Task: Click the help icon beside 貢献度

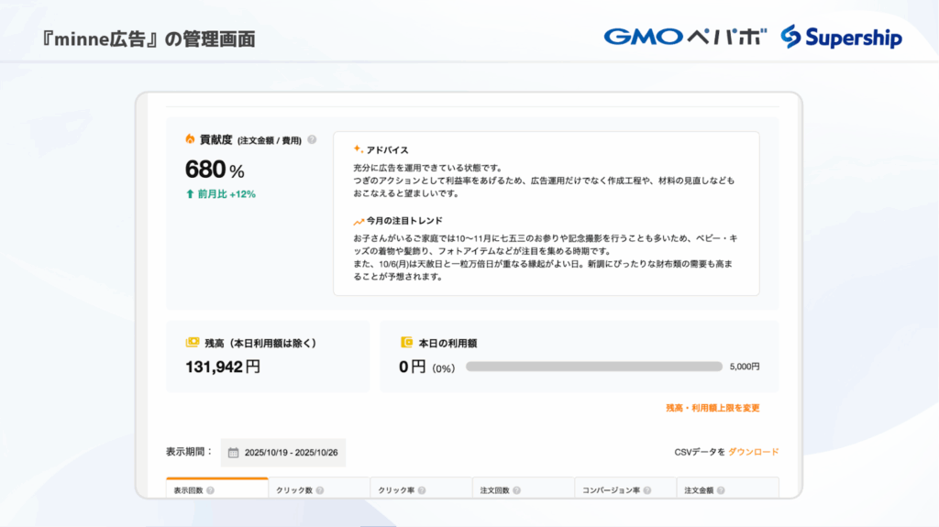Action: click(312, 140)
